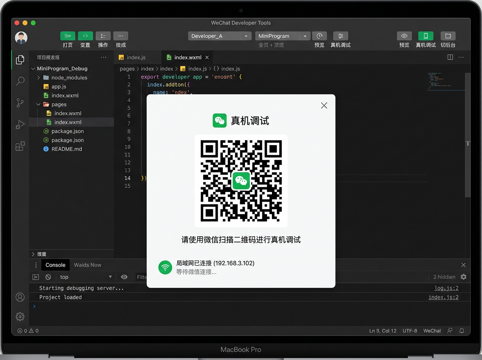Toggle the green code editor button above 变置
The height and width of the screenshot is (360, 482).
(86, 36)
